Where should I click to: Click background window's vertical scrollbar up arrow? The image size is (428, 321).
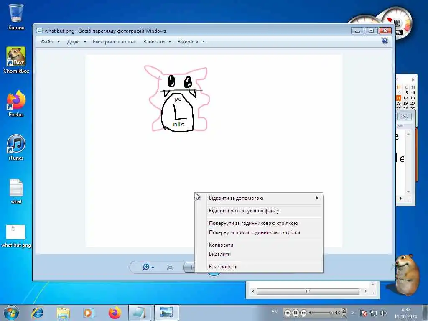tap(409, 134)
